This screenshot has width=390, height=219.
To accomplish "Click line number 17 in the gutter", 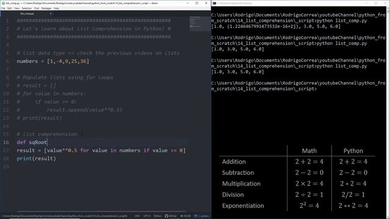I will point(6,150).
